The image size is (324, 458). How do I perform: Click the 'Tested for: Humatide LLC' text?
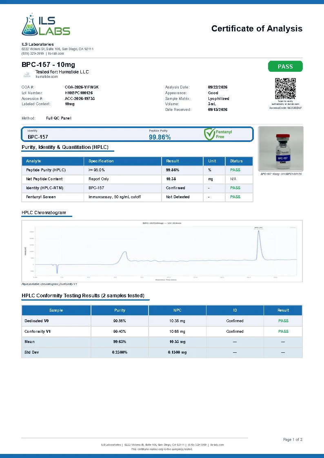(x=62, y=72)
